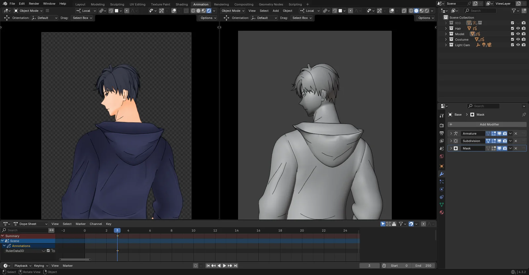Open the Object properties tab icon
Viewport: 529px width, 275px height.
[x=441, y=166]
